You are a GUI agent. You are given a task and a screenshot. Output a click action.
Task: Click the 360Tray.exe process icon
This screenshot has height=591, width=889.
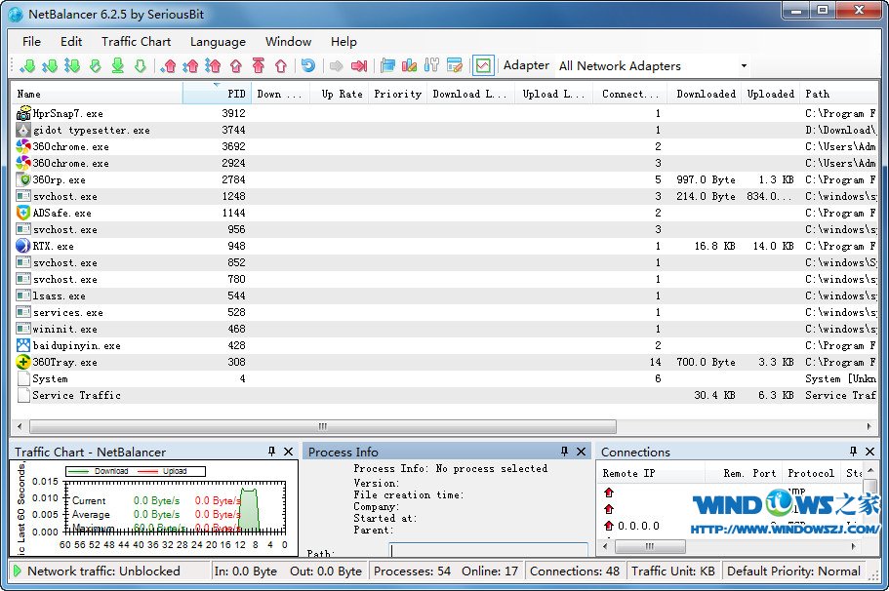[x=24, y=362]
